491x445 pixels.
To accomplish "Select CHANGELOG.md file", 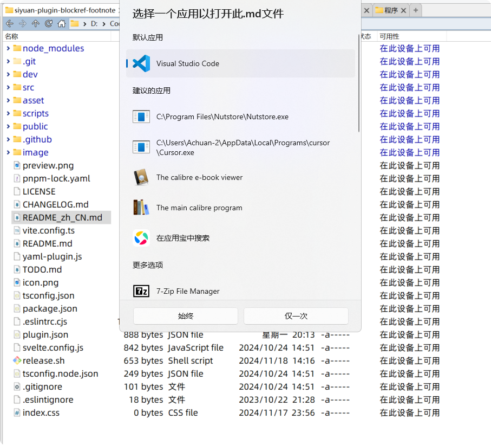I will [x=55, y=204].
